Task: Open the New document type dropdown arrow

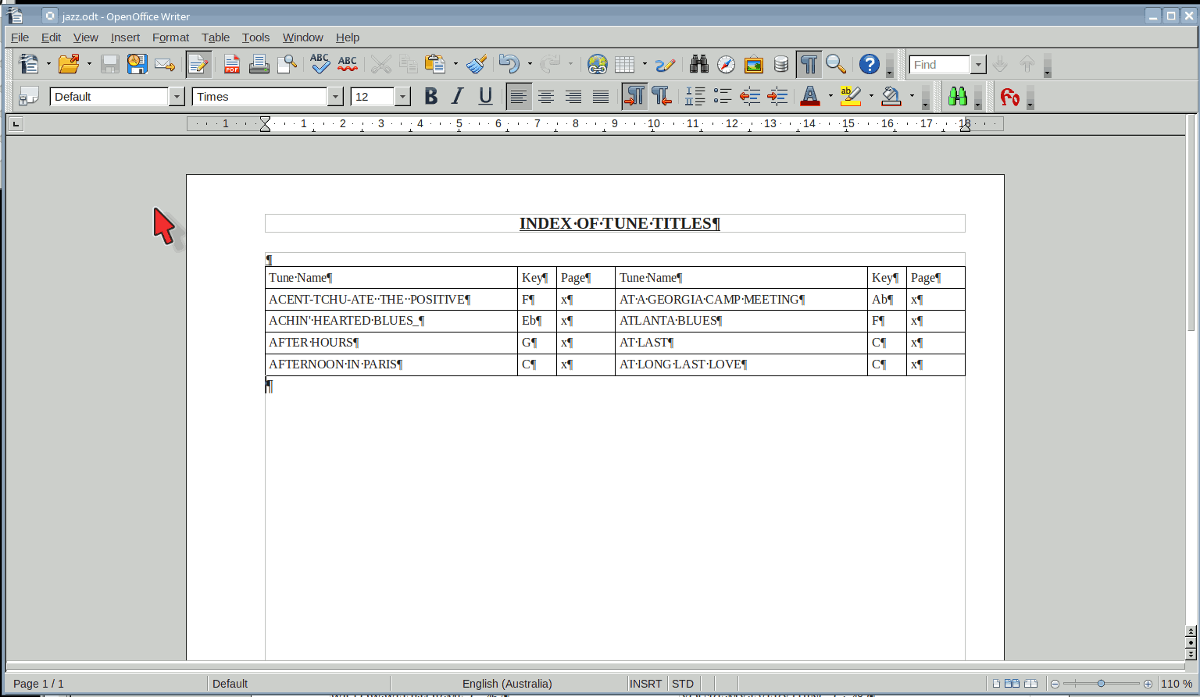Action: click(x=48, y=64)
